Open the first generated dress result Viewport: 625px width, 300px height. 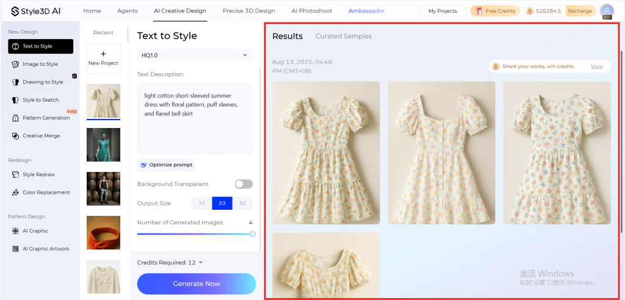pos(326,153)
